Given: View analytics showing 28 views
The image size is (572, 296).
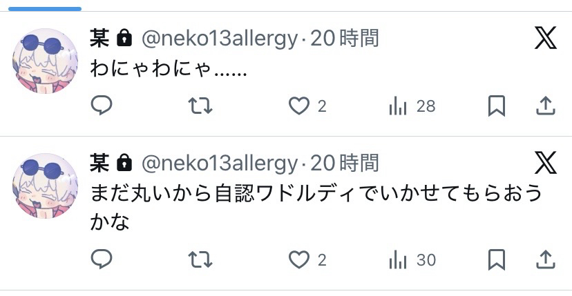Looking at the screenshot, I should click(x=412, y=106).
